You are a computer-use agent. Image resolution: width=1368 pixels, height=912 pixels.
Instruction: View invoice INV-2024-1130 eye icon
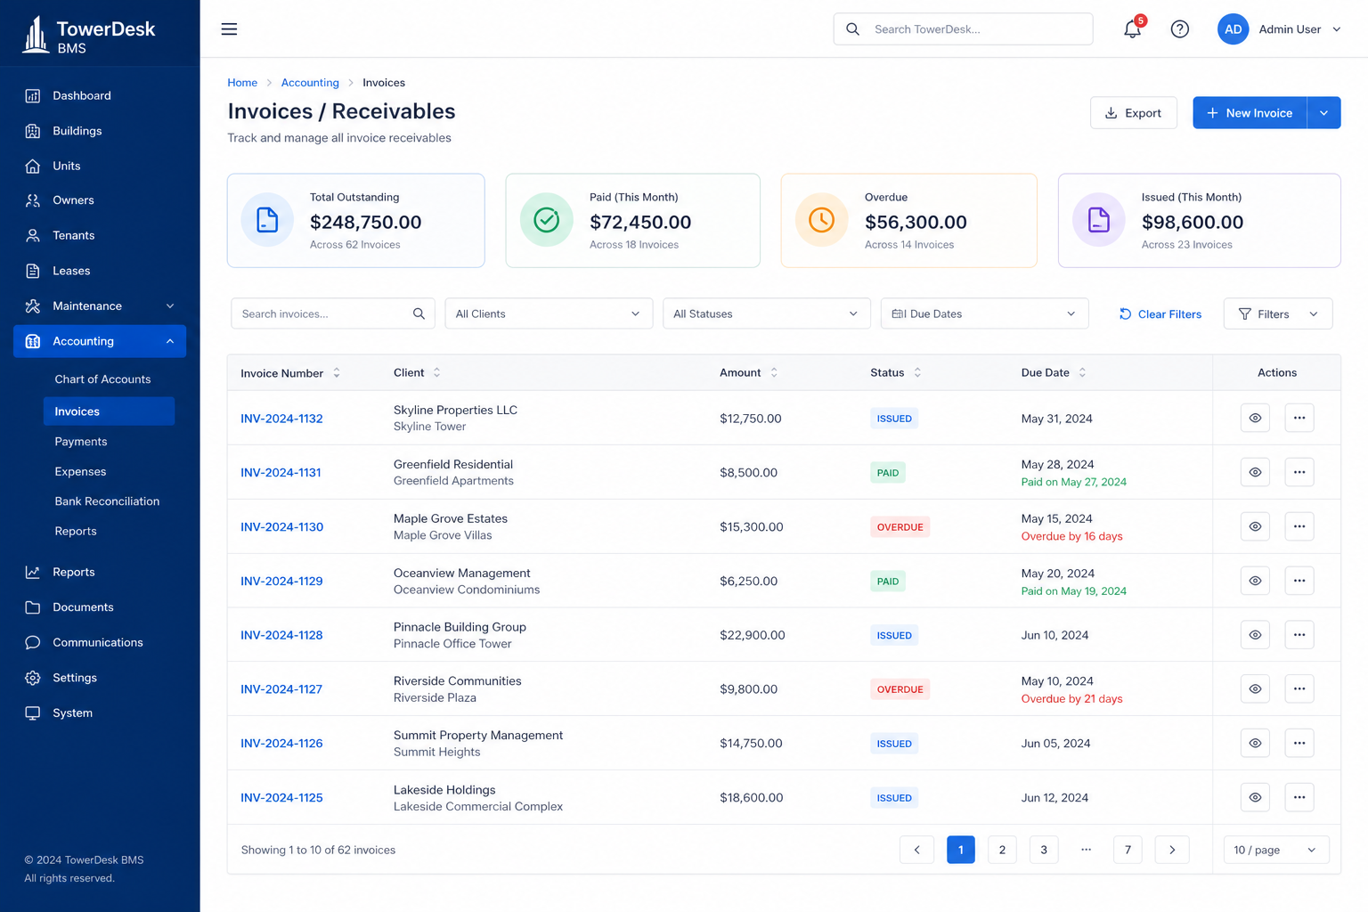1255,526
